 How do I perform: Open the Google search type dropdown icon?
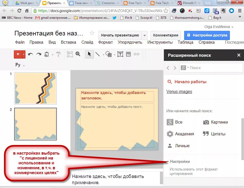[185, 68]
